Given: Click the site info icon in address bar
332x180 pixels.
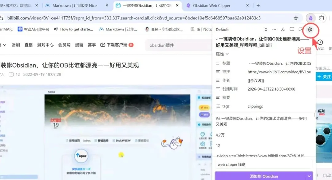Looking at the screenshot, I should pyautogui.click(x=2, y=18).
